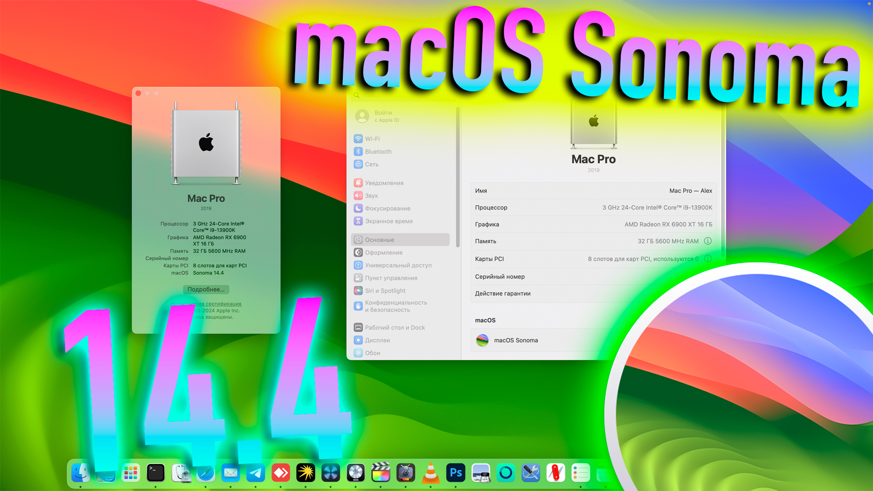Launch Terminal from the Dock
This screenshot has height=491, width=873.
click(156, 473)
